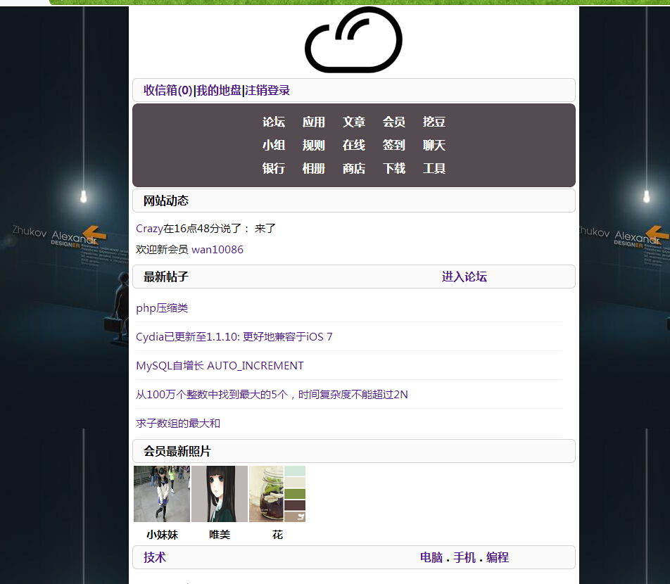Open 下载 in the navigation menu
670x584 pixels.
(394, 169)
